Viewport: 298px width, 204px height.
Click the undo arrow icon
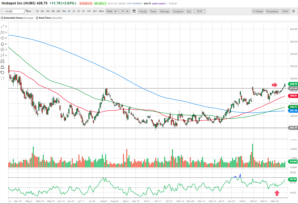[x=3, y=72]
